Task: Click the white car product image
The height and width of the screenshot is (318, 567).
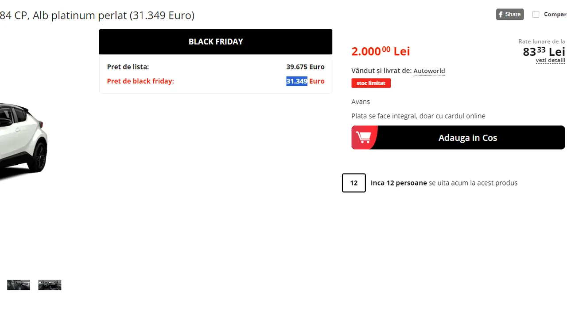Action: [23, 141]
